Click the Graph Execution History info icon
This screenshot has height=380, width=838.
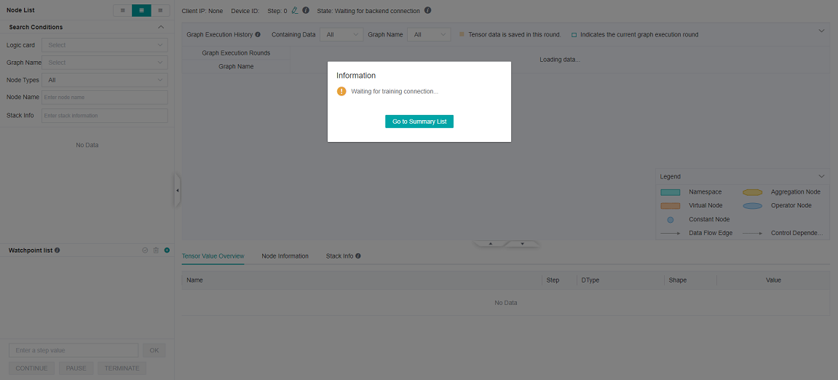click(x=258, y=34)
